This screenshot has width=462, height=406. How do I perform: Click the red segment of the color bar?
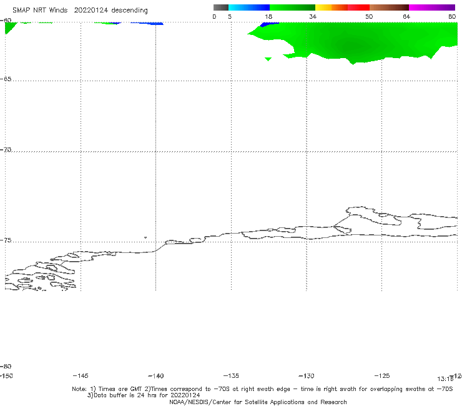point(358,7)
